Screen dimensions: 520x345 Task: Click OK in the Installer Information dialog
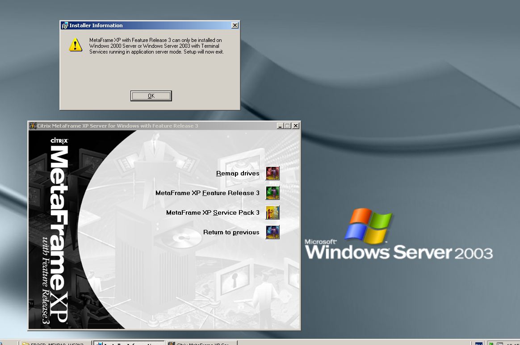(151, 96)
